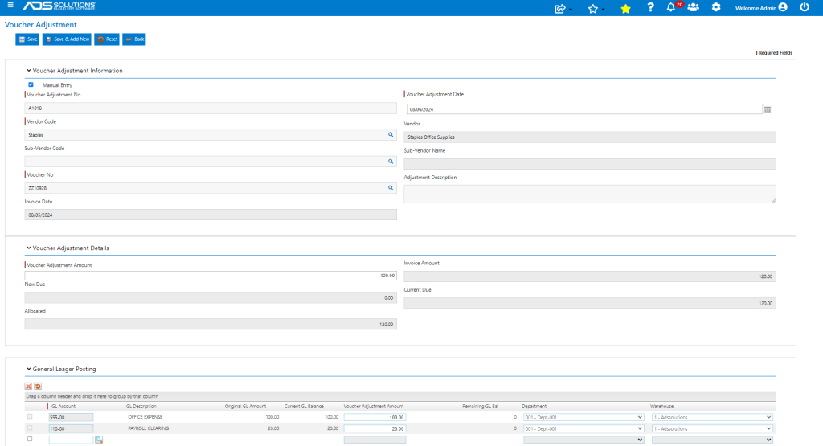
Task: Click the top Voucher Adjustment Amount 120.00 field
Action: coord(211,276)
